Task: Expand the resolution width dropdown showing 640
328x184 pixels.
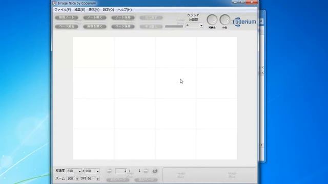Action: click(79, 171)
